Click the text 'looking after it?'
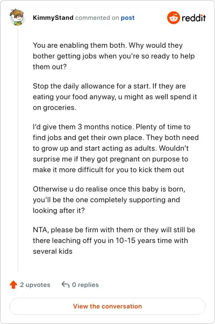Image resolution: width=215 pixels, height=324 pixels. (x=59, y=211)
